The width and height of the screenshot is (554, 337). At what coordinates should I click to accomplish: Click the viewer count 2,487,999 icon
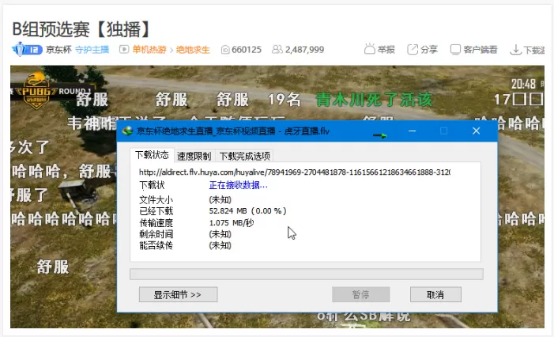(277, 50)
